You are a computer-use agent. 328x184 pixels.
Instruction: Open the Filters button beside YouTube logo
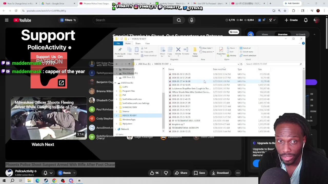pos(68,20)
